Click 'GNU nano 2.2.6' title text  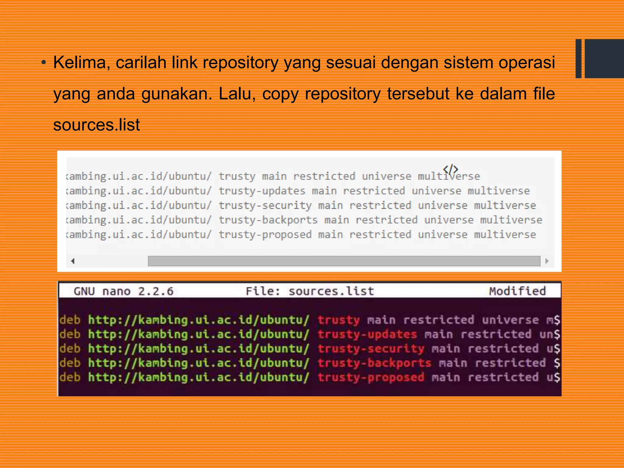[124, 291]
